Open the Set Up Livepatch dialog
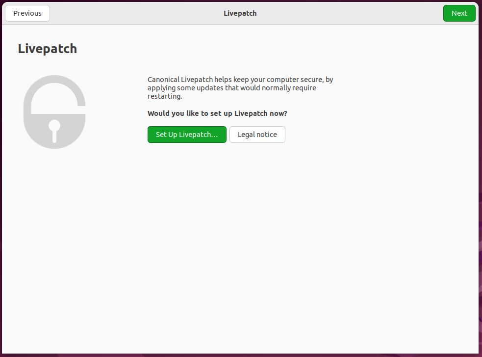Image resolution: width=482 pixels, height=357 pixels. pyautogui.click(x=187, y=135)
